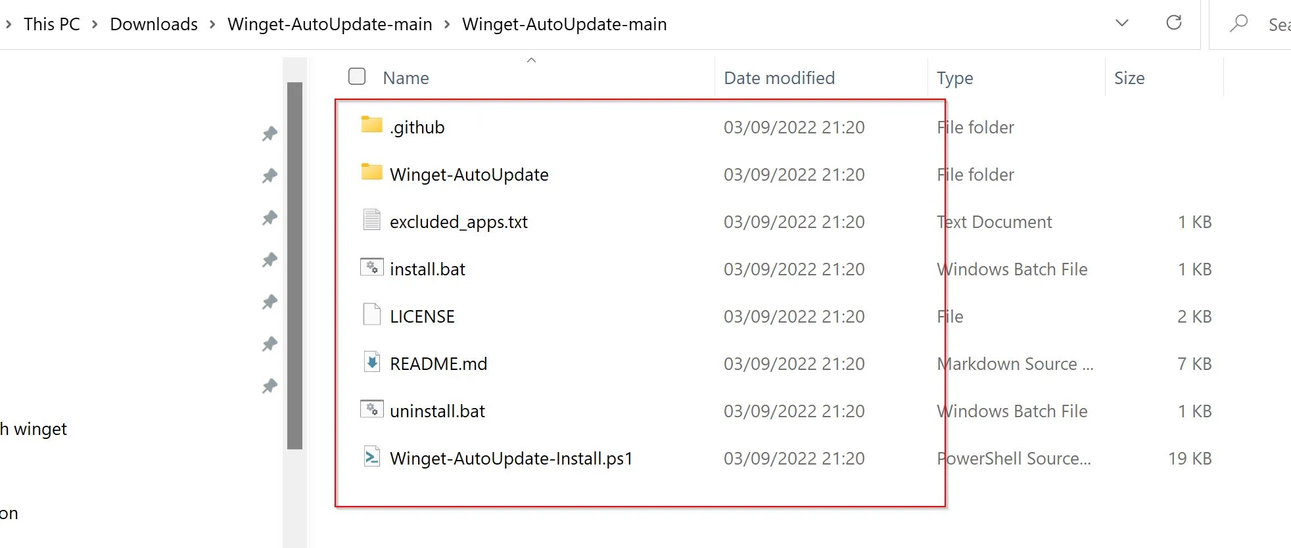Click the refresh button in address bar
Viewport: 1291px width, 548px height.
(1174, 23)
